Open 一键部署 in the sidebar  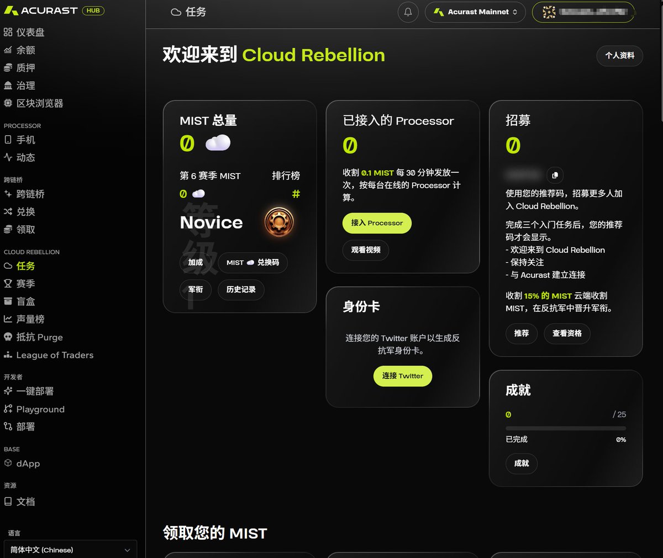[x=29, y=391]
